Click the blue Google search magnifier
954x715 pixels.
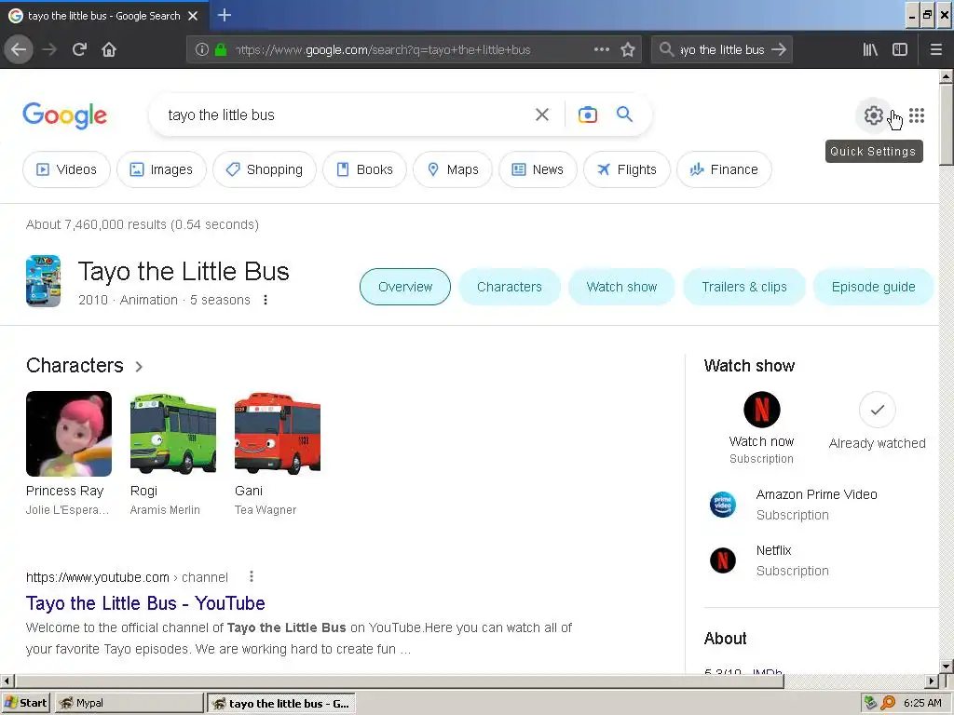tap(624, 114)
